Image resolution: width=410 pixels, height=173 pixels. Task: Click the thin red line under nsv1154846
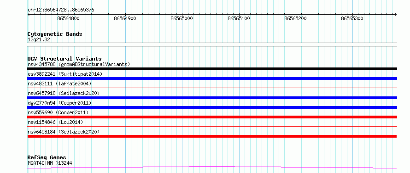click(x=212, y=127)
